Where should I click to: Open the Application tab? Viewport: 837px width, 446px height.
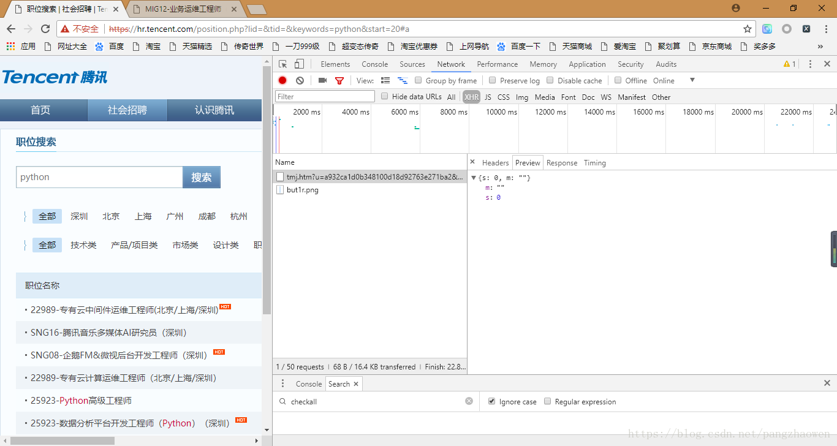(x=587, y=64)
